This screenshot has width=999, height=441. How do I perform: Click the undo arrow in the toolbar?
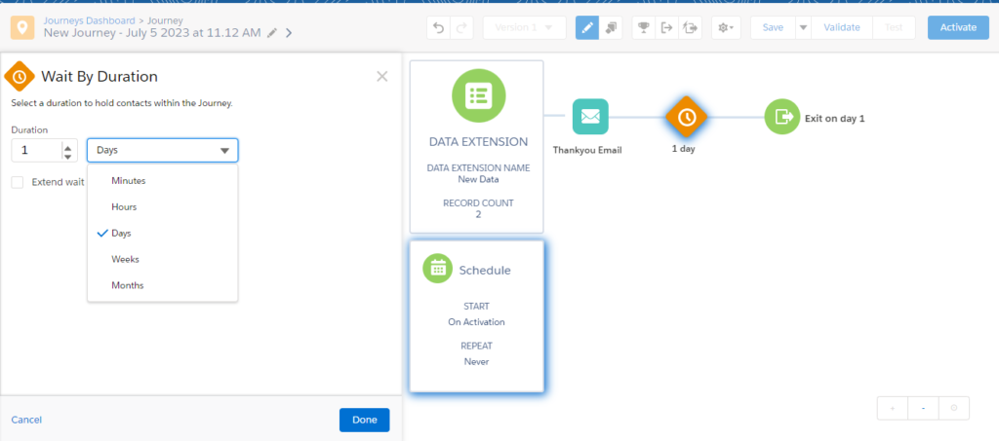[439, 27]
